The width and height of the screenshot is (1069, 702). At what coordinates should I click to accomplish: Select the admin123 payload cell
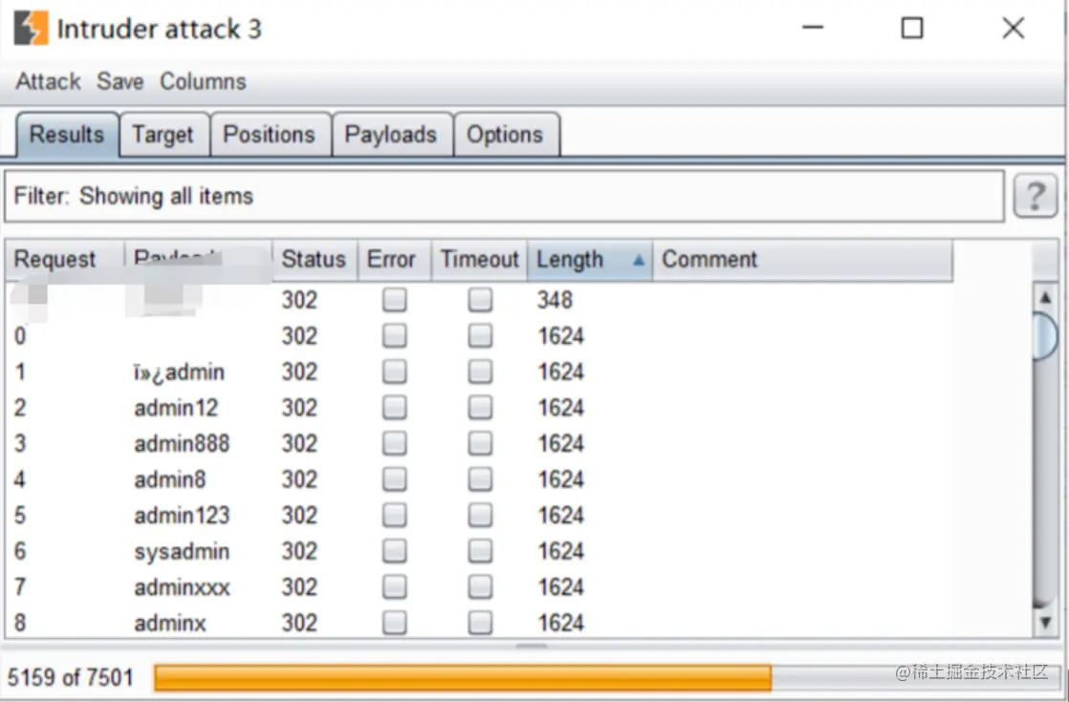coord(182,515)
